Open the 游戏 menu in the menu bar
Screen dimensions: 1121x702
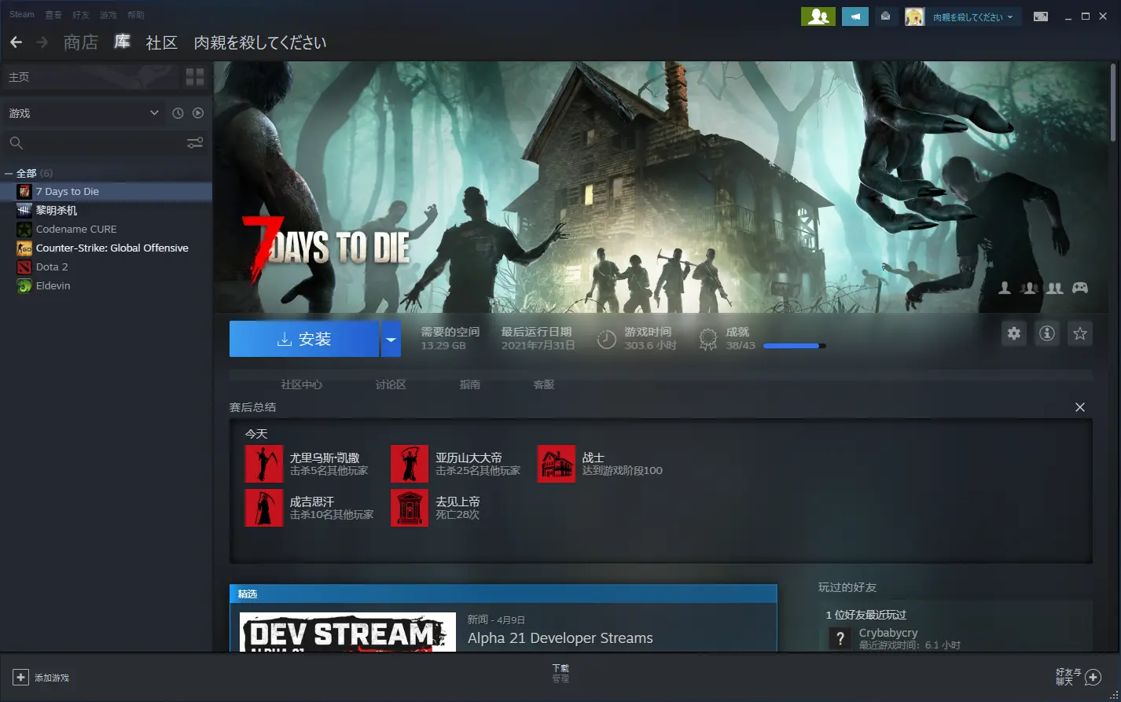point(108,14)
